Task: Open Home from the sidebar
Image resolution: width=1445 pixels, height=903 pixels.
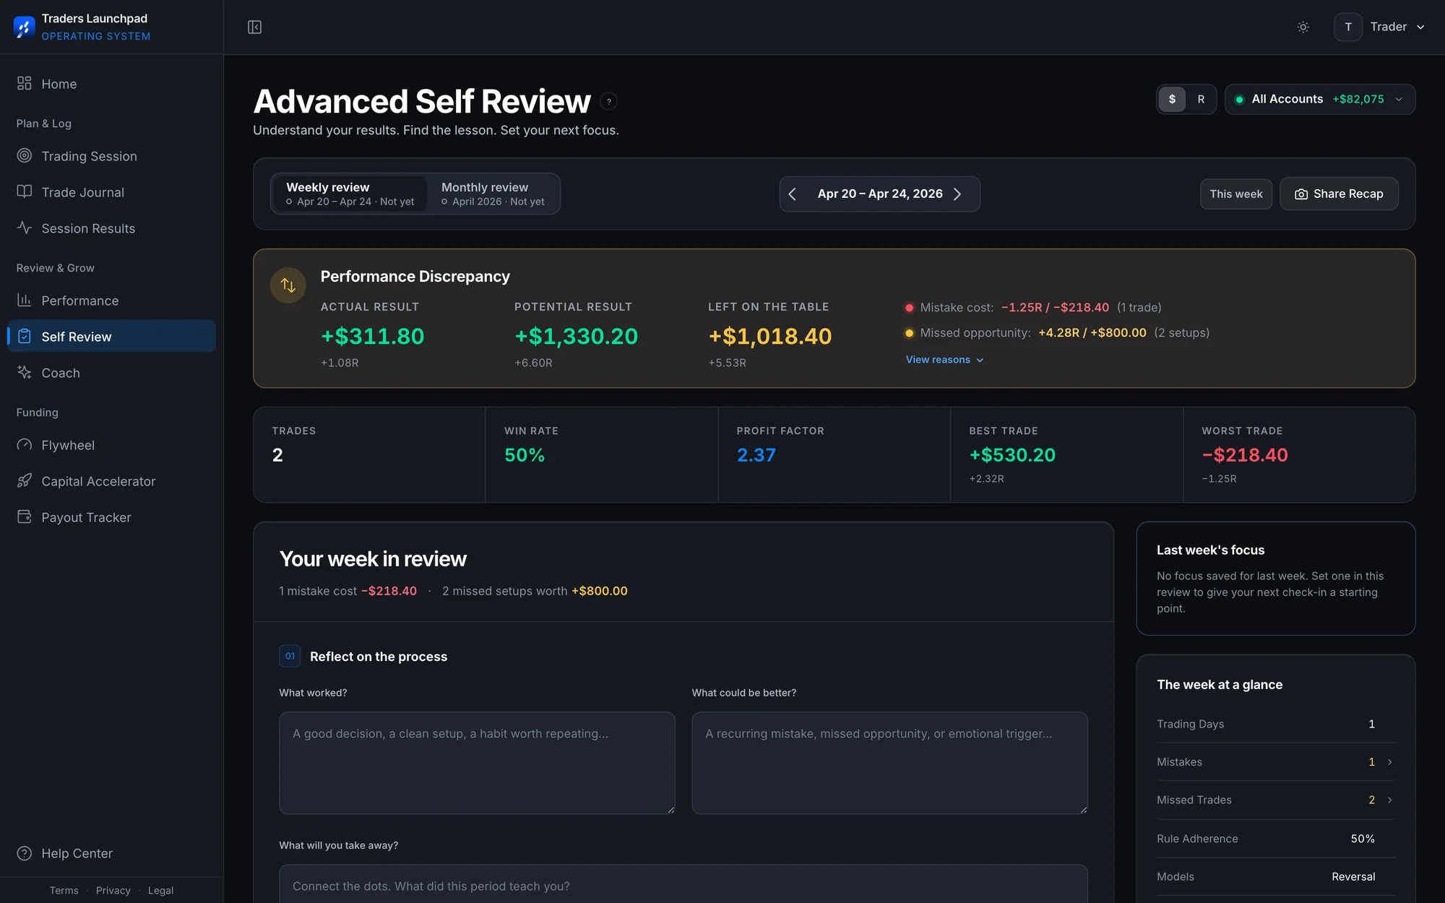Action: tap(111, 84)
